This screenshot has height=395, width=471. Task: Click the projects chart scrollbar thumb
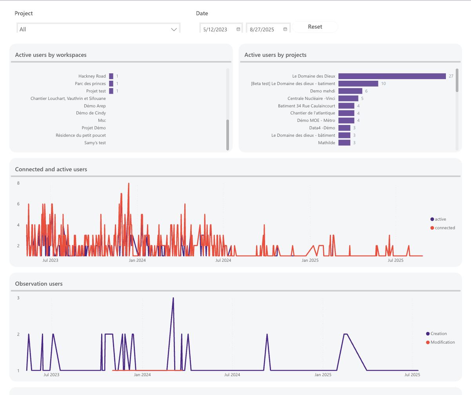[457, 80]
